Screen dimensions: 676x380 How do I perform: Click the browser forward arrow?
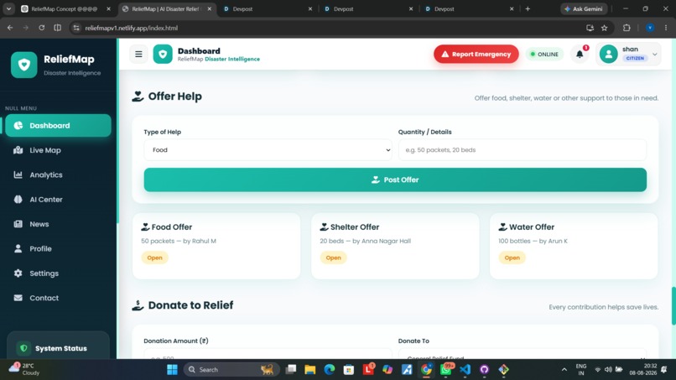tap(26, 28)
